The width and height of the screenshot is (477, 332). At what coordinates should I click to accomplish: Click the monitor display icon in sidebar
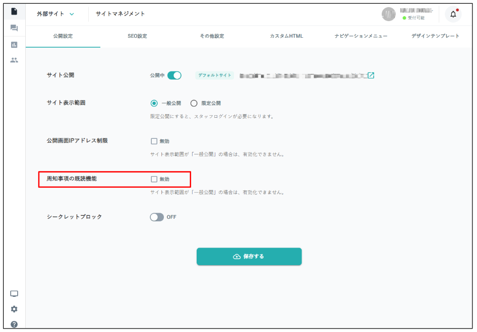pos(14,294)
